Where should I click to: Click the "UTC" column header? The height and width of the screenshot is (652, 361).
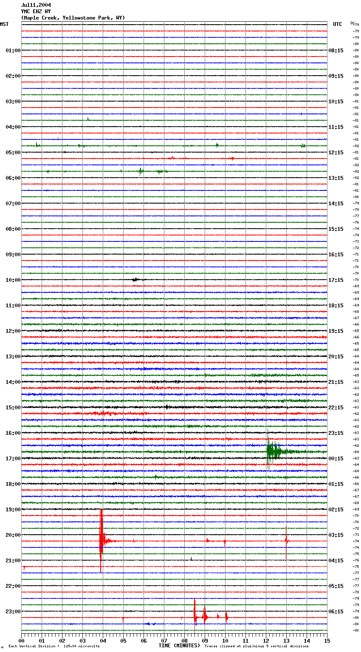coord(338,24)
